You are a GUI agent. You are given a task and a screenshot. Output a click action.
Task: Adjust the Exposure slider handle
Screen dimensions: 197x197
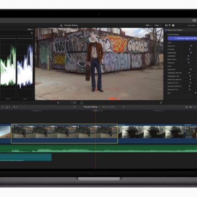tap(192, 46)
